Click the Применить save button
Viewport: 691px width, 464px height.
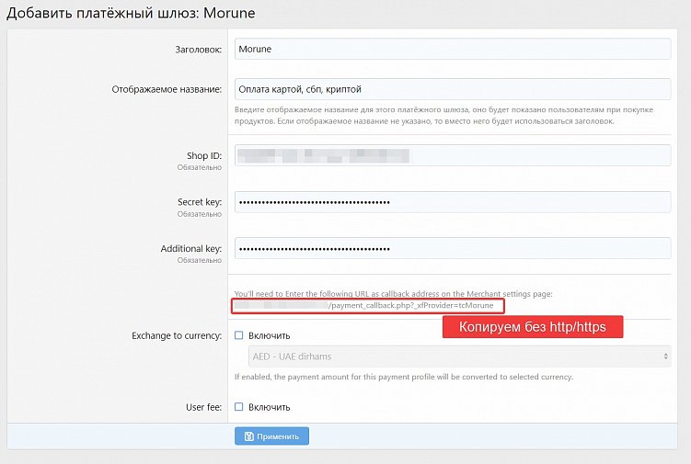coord(271,436)
